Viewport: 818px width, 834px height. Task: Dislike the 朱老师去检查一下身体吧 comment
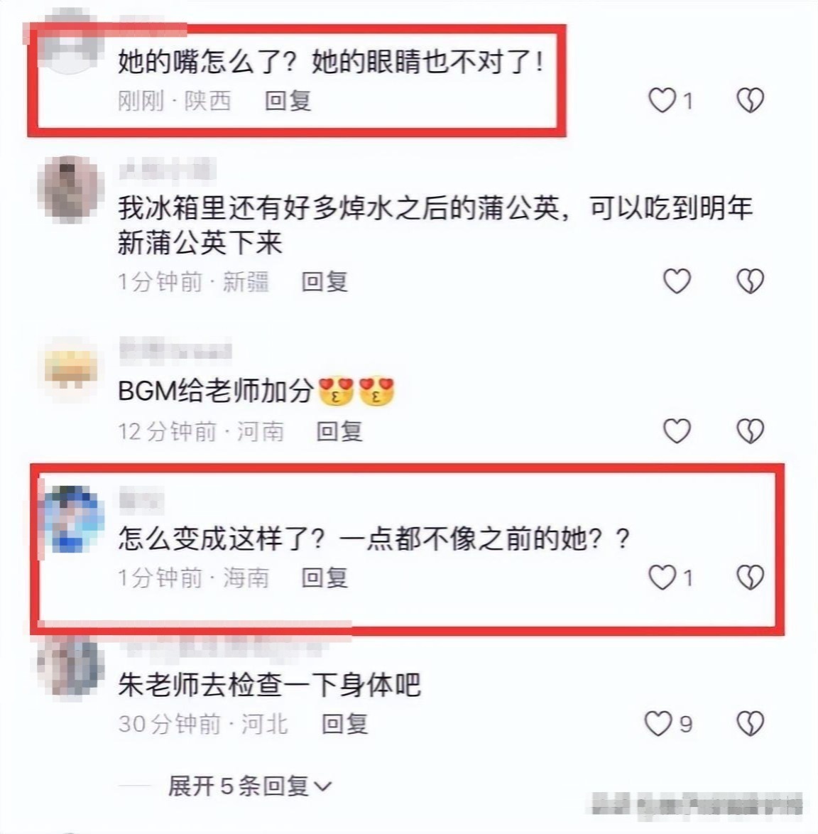pyautogui.click(x=750, y=723)
